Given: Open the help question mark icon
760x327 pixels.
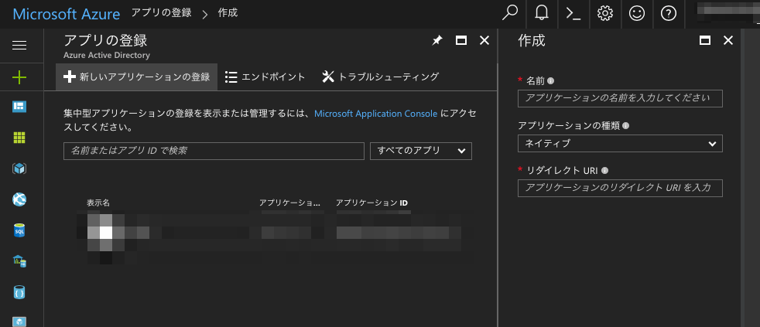Looking at the screenshot, I should tap(669, 14).
